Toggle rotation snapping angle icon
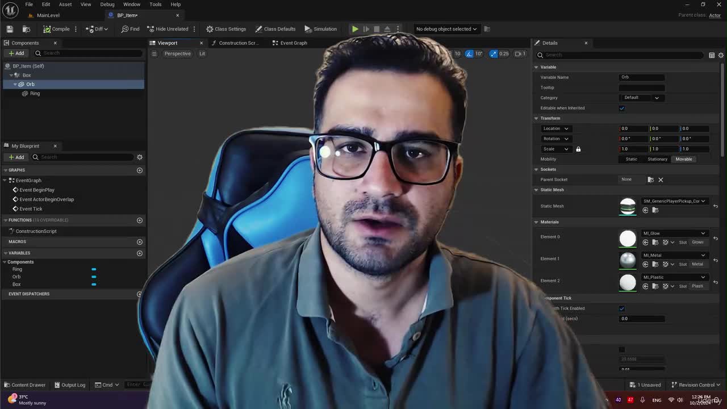This screenshot has height=409, width=727. coord(469,53)
